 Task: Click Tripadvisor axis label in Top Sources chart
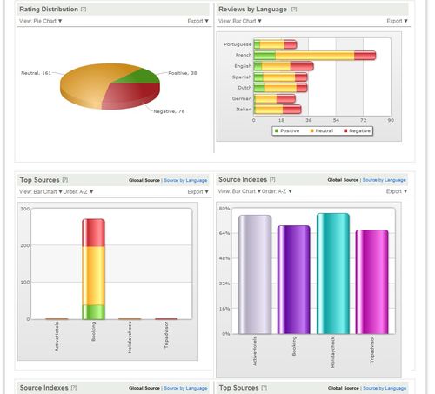166,335
